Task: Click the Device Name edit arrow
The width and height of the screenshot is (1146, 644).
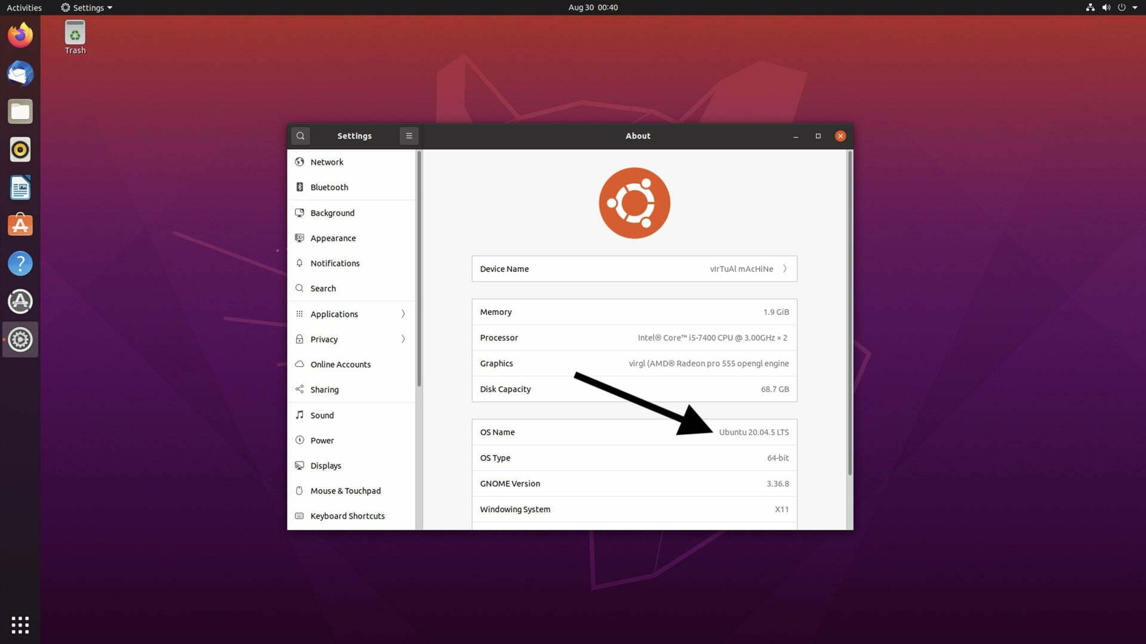Action: point(785,268)
